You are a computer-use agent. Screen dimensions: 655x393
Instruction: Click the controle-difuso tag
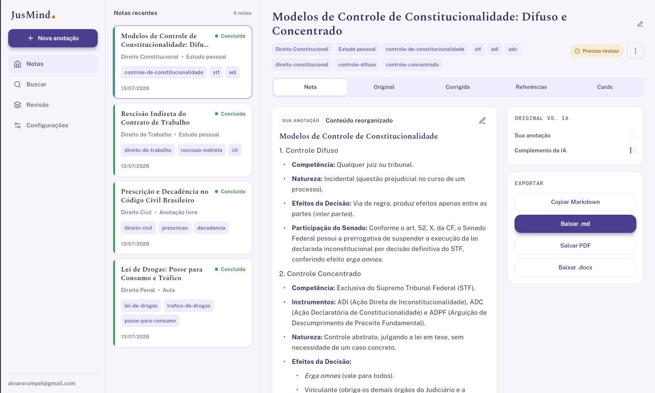(357, 65)
